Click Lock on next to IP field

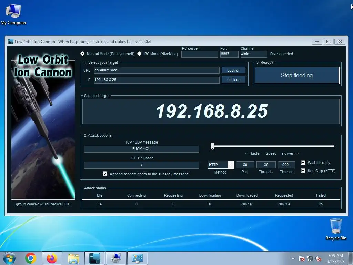233,80
